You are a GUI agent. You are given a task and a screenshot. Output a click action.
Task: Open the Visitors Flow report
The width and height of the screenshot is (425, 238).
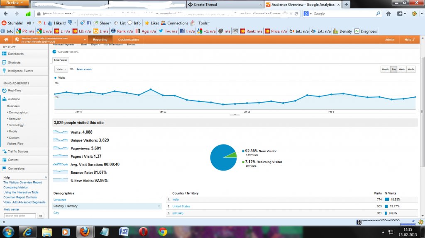coord(15,144)
